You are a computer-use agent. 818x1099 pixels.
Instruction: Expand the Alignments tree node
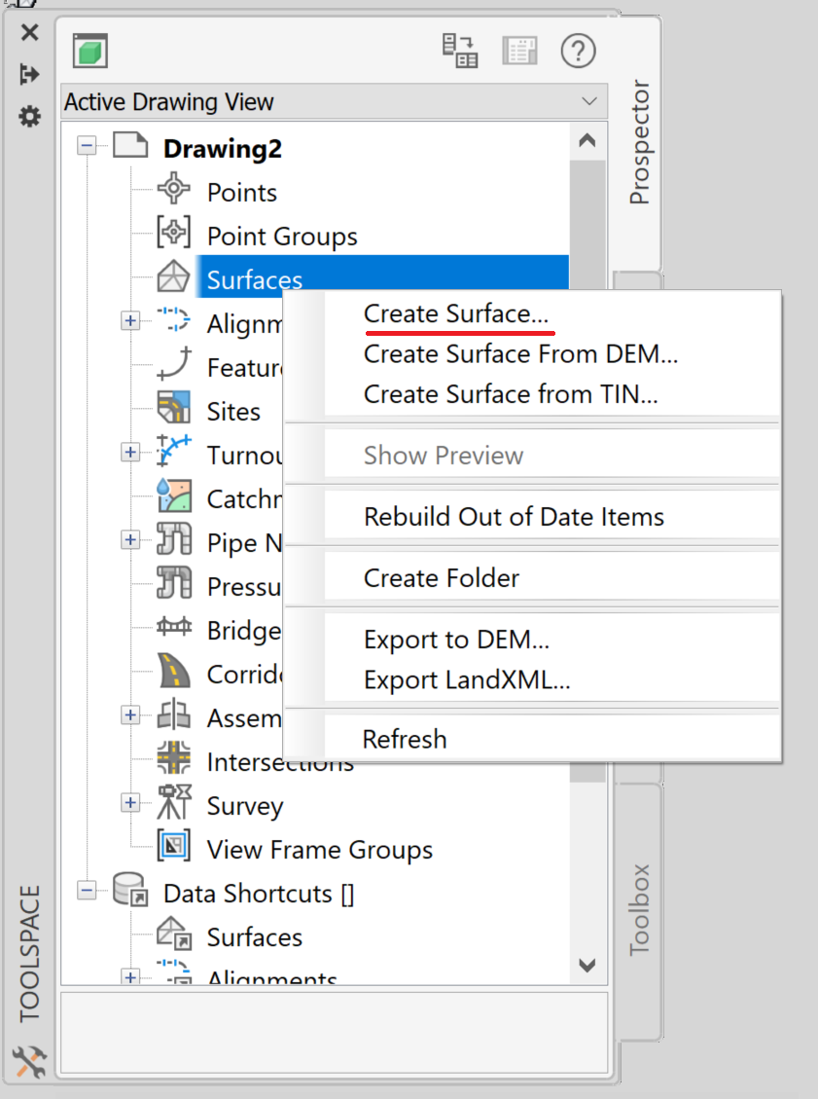coord(129,320)
